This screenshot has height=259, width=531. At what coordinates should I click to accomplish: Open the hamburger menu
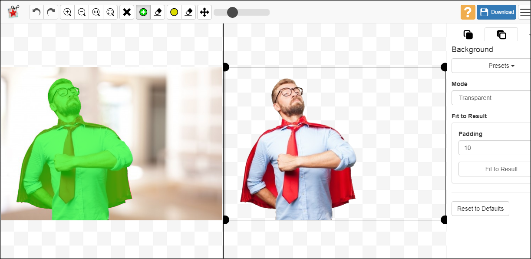click(x=525, y=12)
